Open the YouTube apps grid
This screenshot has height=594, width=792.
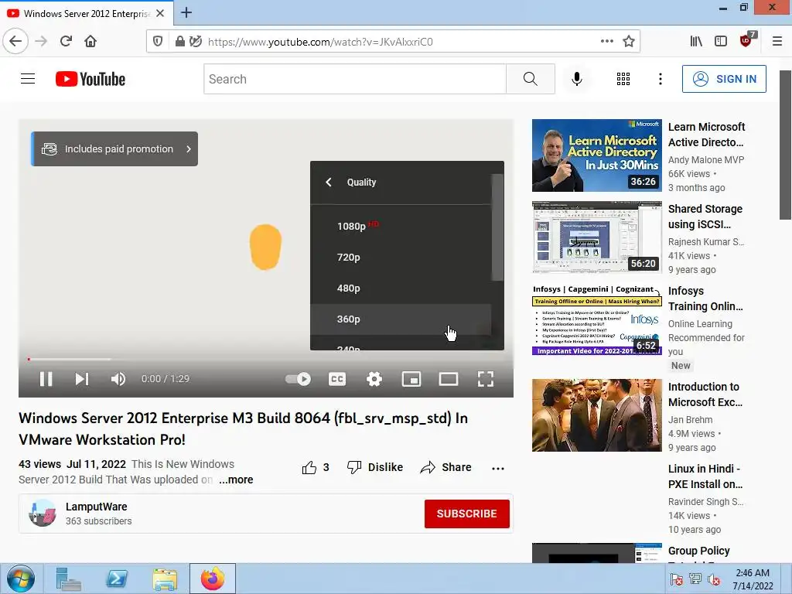tap(623, 79)
